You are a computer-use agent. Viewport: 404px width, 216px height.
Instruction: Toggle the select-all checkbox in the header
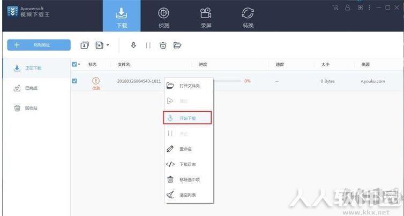(x=74, y=64)
